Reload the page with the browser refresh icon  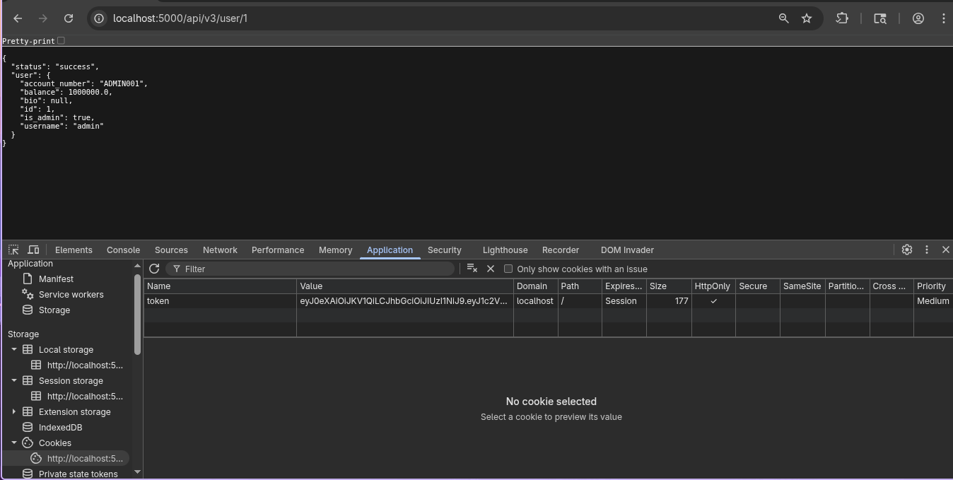[69, 18]
